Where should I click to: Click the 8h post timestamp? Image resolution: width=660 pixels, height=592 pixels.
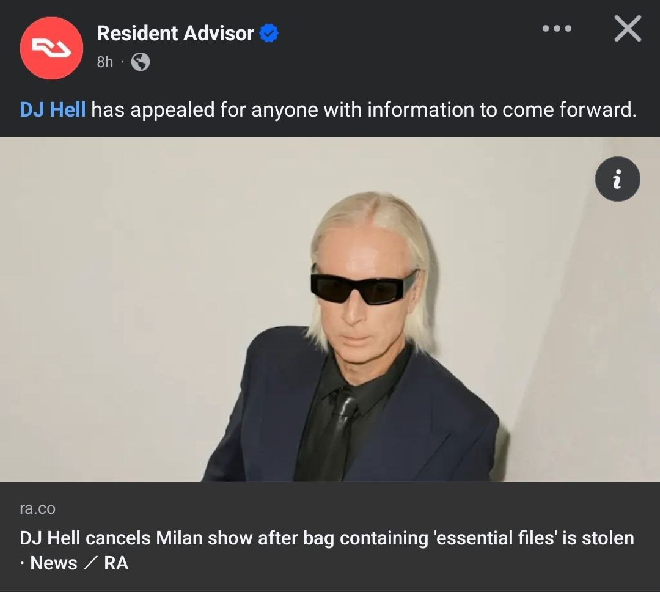[x=105, y=62]
